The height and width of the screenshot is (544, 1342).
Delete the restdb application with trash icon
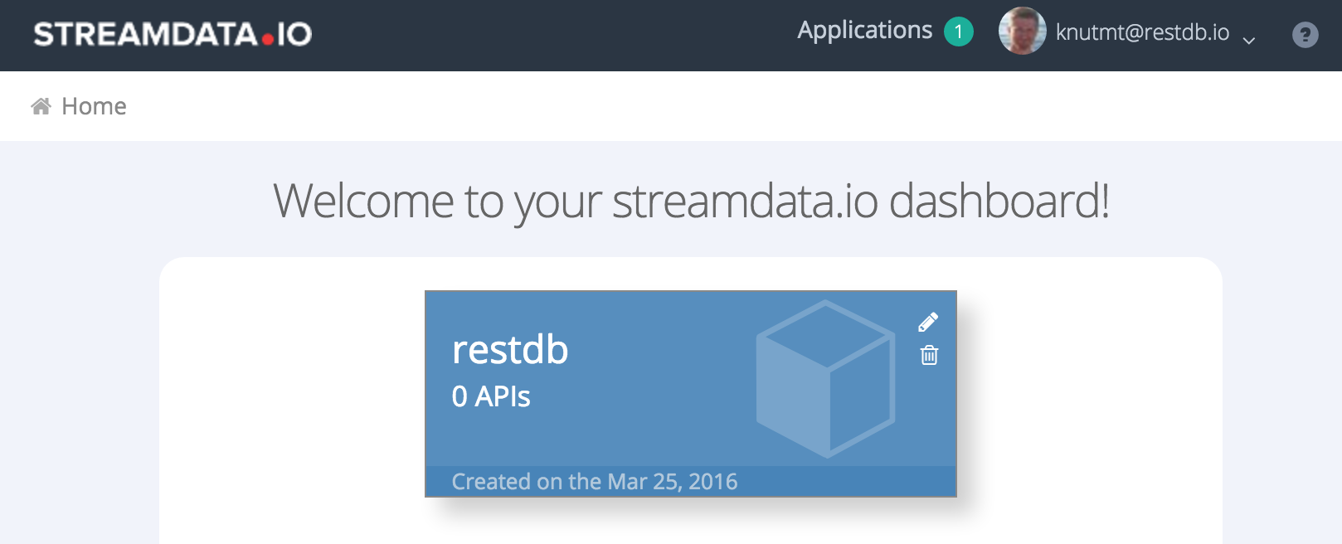click(x=929, y=355)
